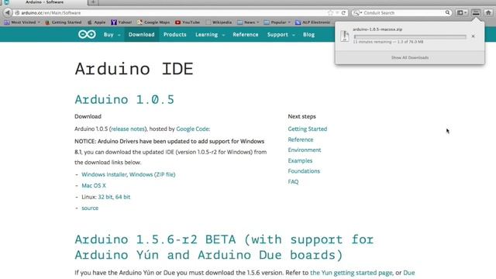Toggle the downloads panel button
496x279 pixels.
[476, 12]
